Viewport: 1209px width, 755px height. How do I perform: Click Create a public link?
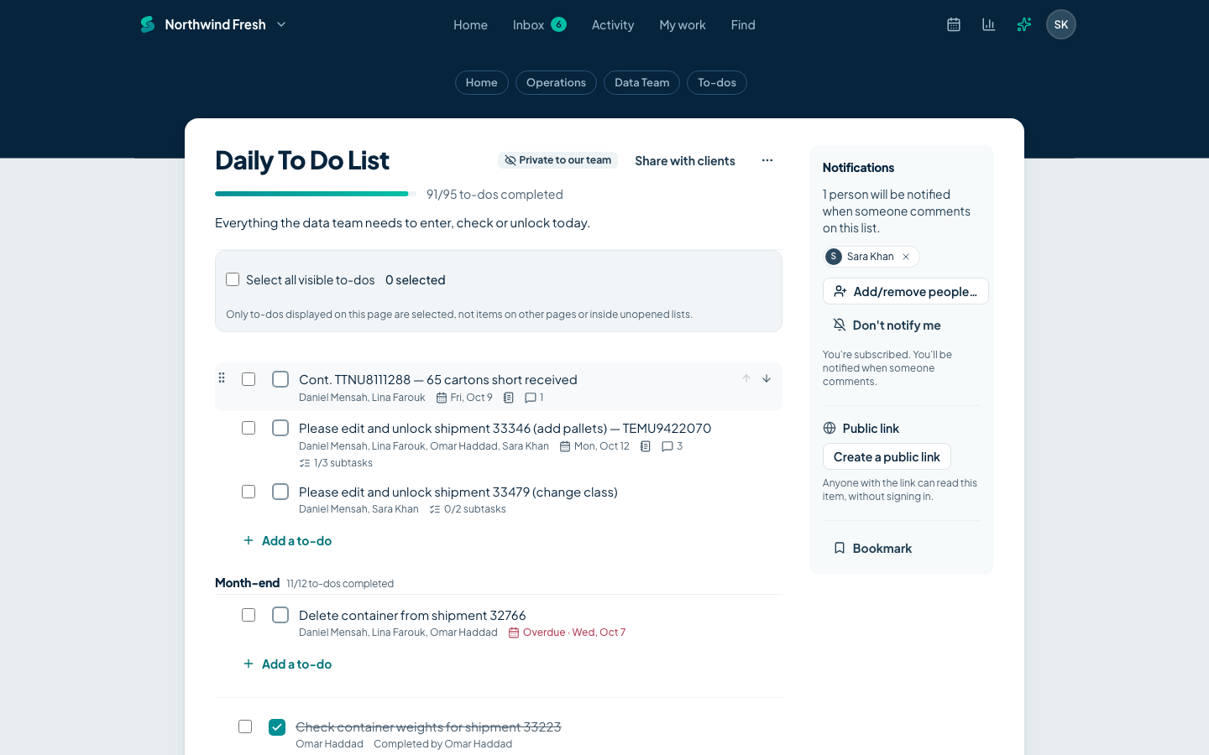click(887, 456)
